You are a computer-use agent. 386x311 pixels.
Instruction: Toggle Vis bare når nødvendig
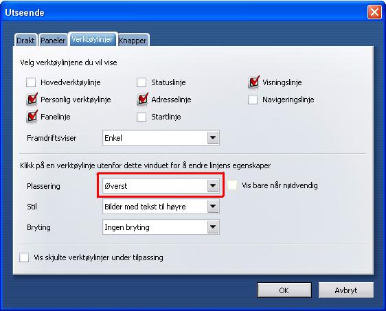232,185
